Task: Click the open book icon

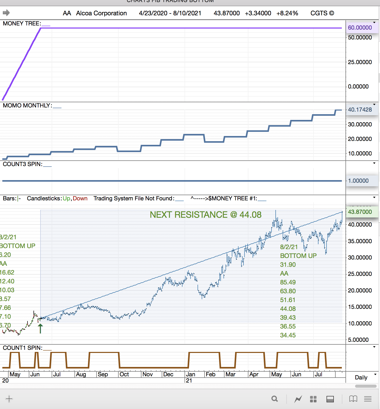Action: coord(353,399)
